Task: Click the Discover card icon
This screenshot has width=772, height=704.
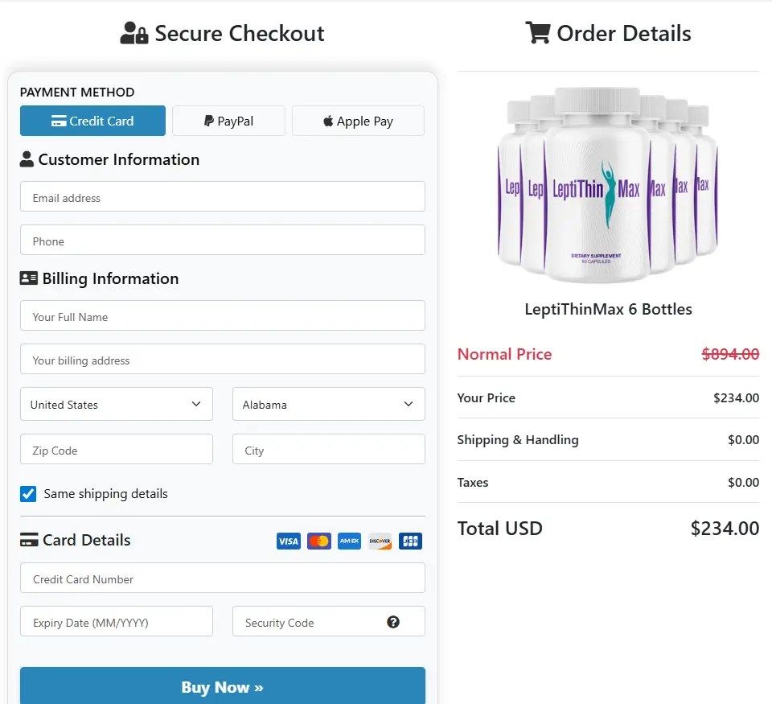Action: 379,541
